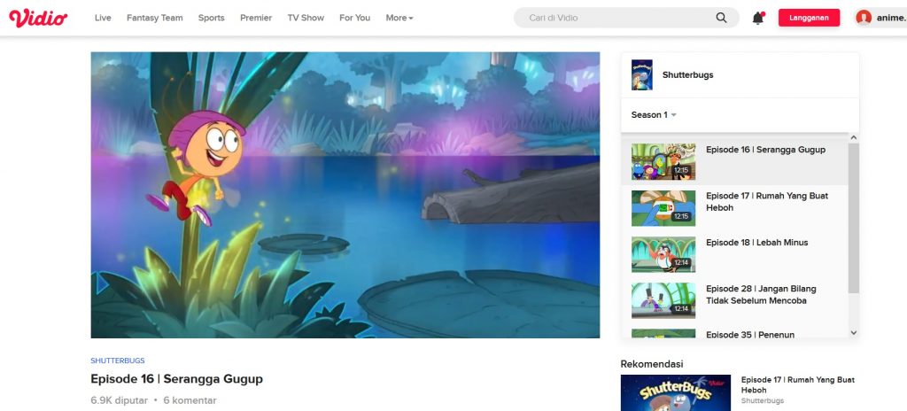Play Episode 28 Jangan Bilang thumbnail
This screenshot has width=907, height=411.
(663, 300)
